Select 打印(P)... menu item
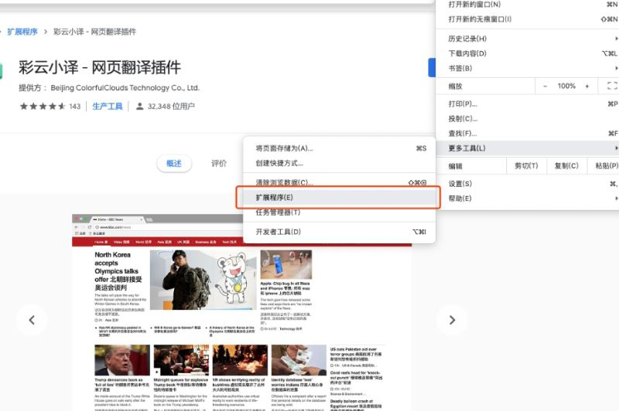619x411 pixels. (528, 104)
